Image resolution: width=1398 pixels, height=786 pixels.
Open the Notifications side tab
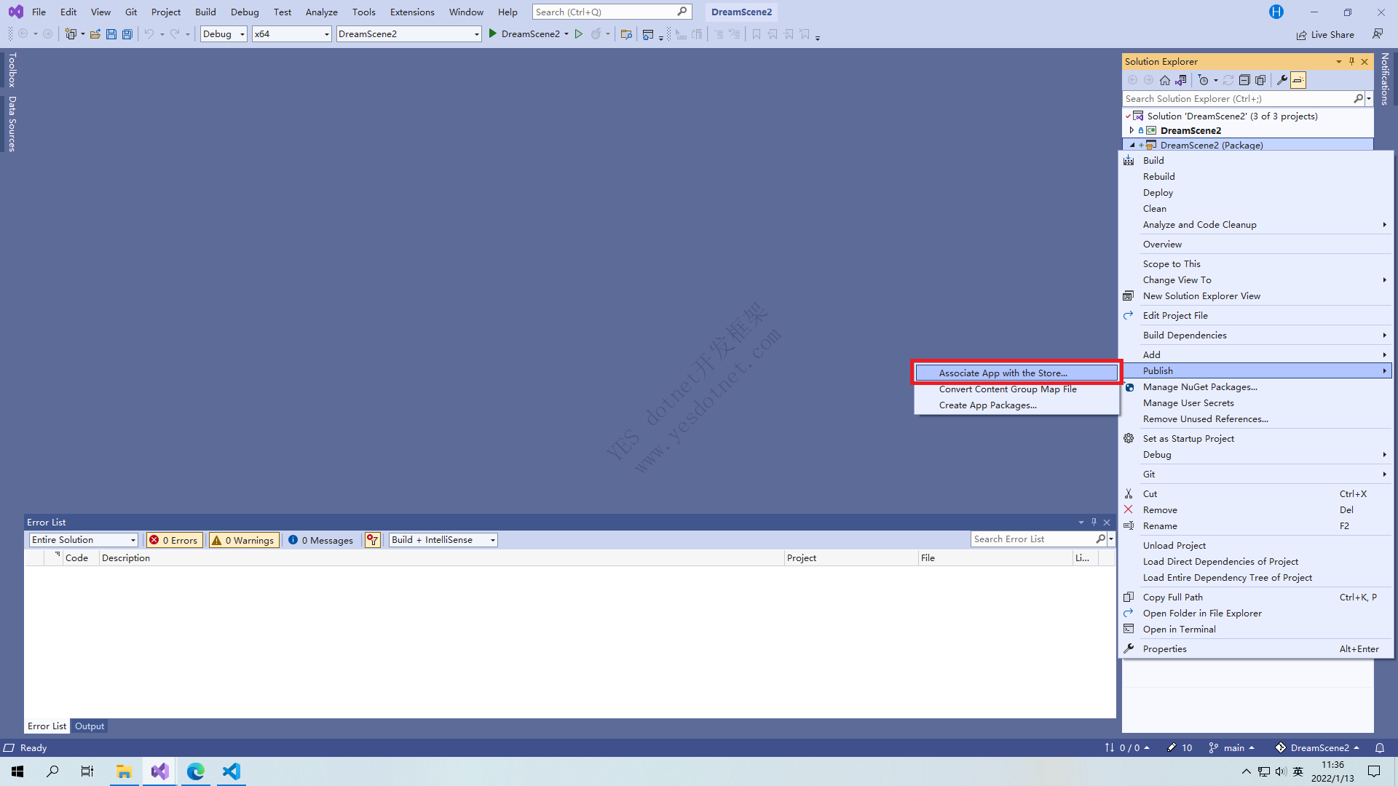pyautogui.click(x=1385, y=79)
